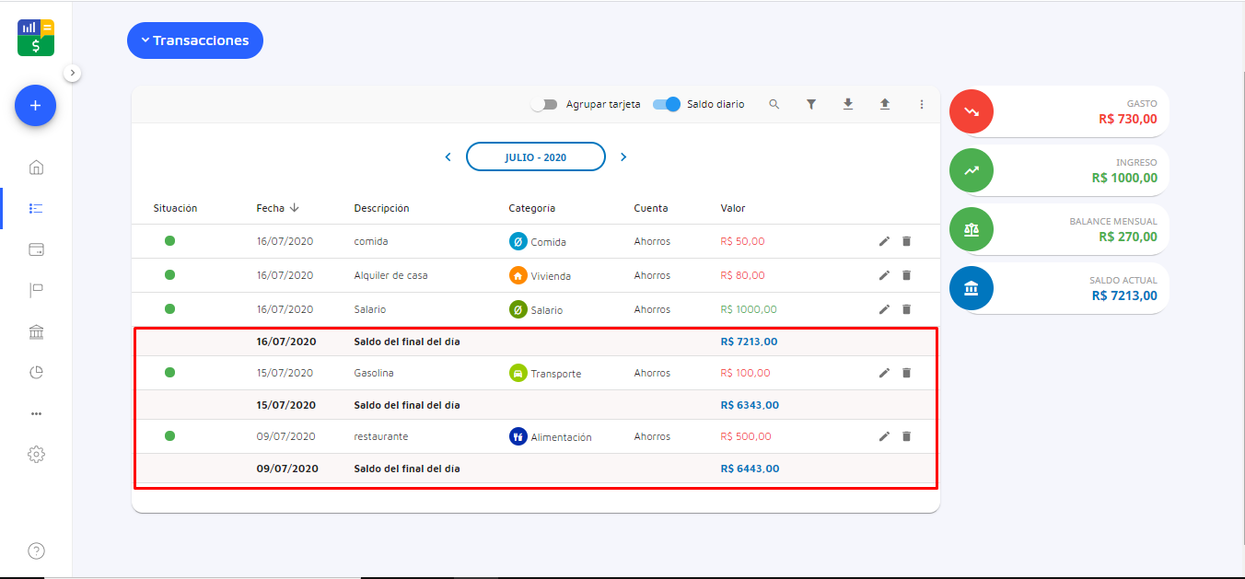Toggle green status dot for Salario row

(x=169, y=309)
